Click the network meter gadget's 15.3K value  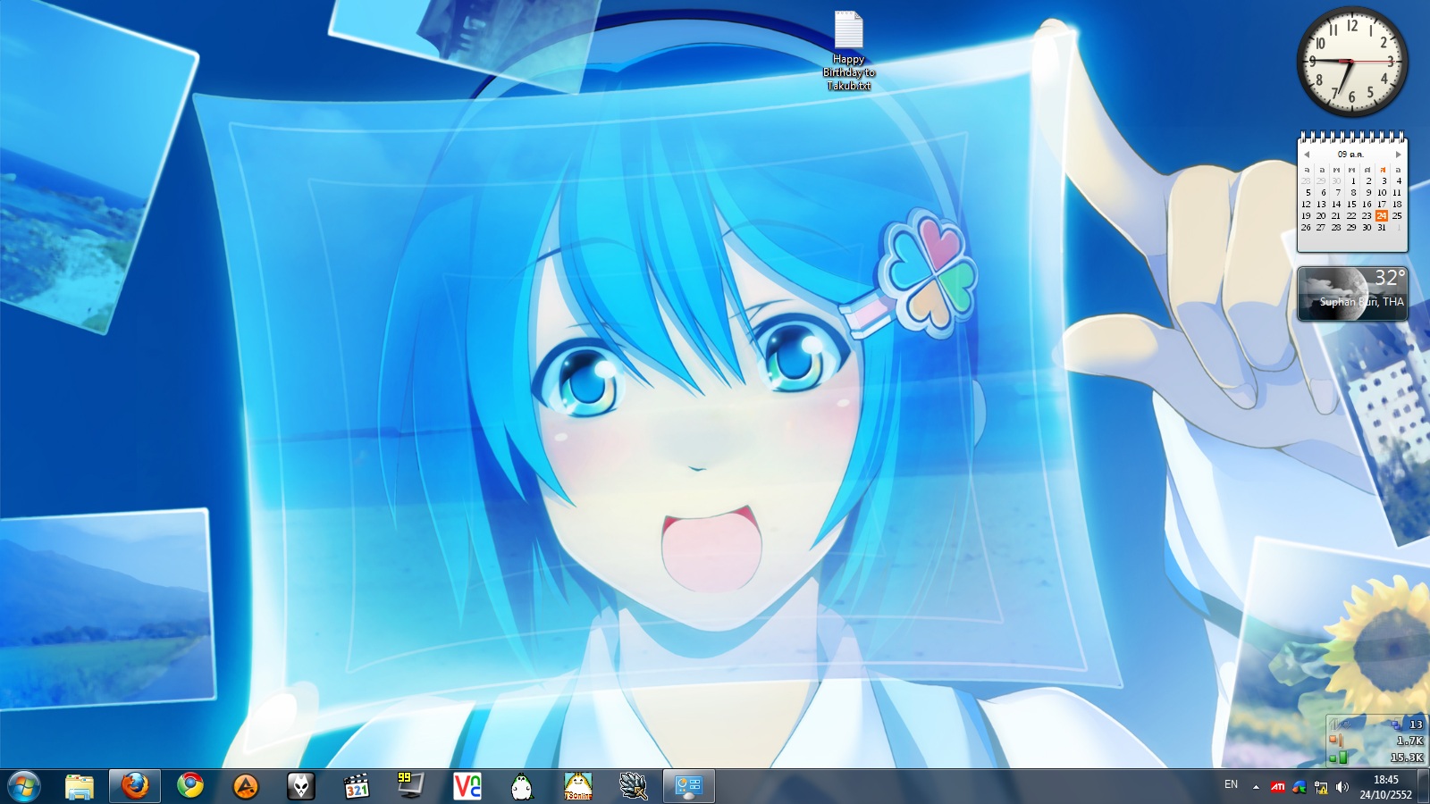click(1407, 758)
